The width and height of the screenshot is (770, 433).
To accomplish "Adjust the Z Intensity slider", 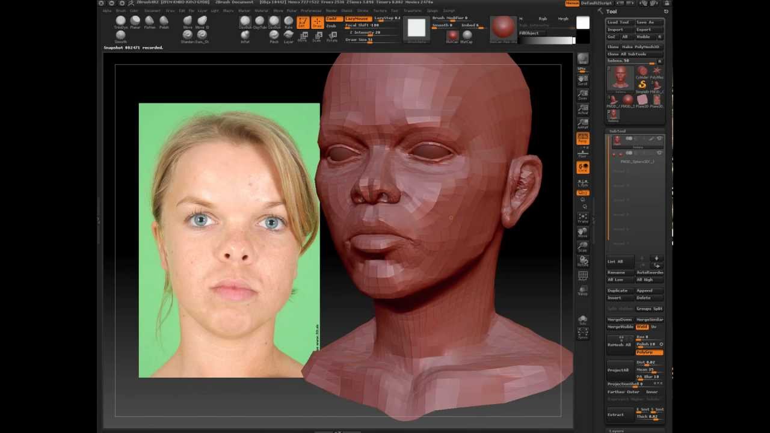I will point(371,33).
